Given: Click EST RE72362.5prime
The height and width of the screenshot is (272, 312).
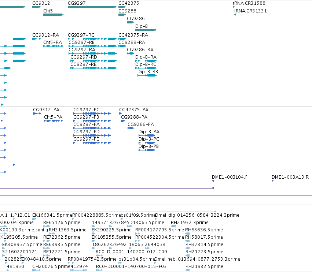Looking at the screenshot, I should [62, 237].
